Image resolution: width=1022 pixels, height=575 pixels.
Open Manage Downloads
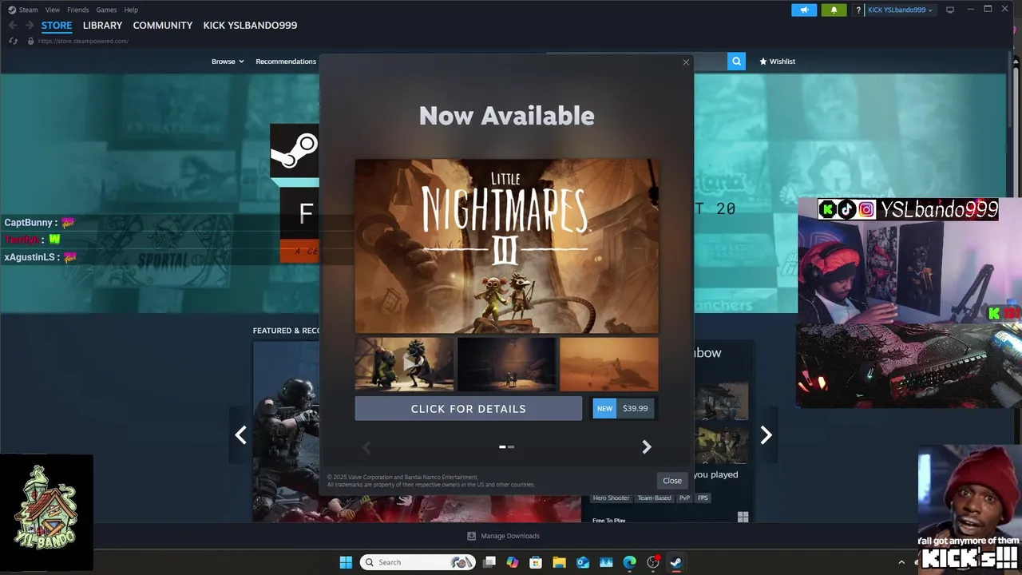[x=503, y=536]
